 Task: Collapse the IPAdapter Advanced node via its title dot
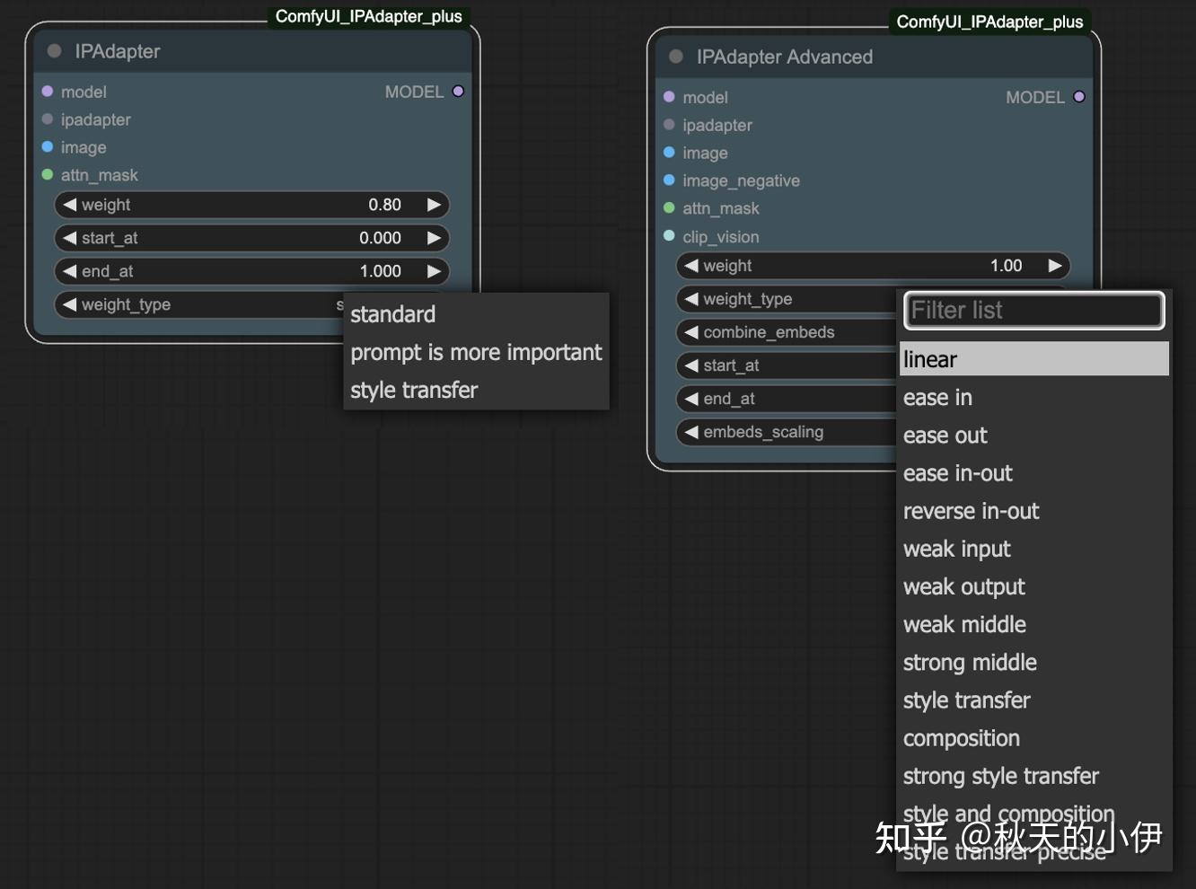coord(675,56)
